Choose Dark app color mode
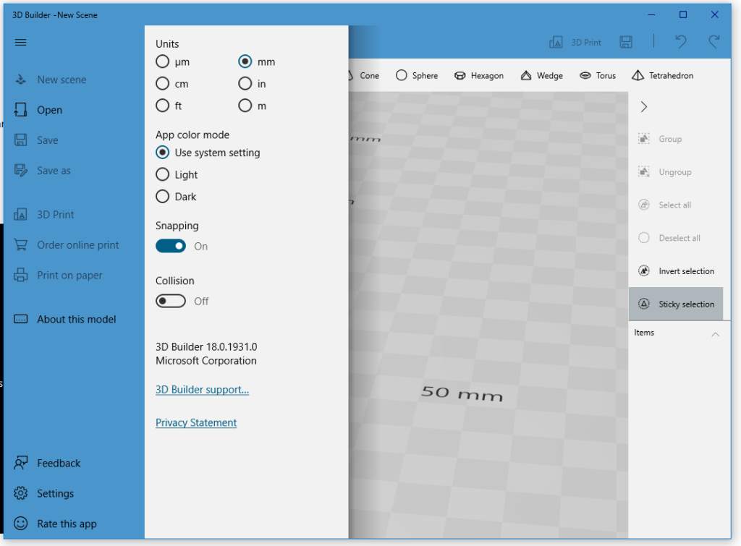The image size is (741, 546). click(x=162, y=196)
